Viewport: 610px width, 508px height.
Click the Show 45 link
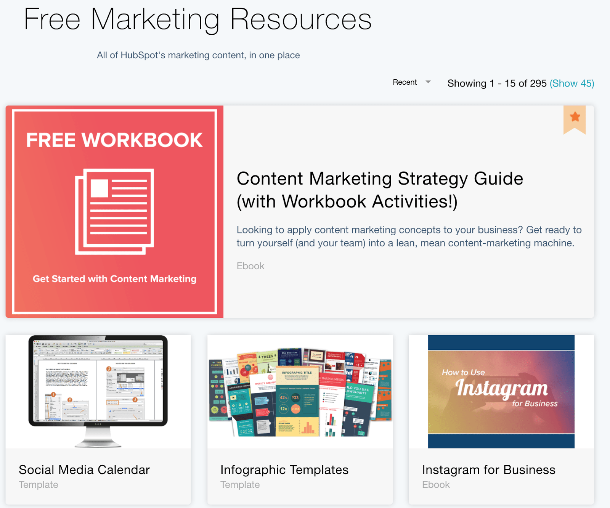tap(572, 84)
